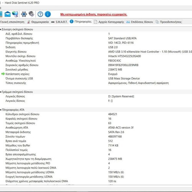
Task: Click the speaker sound toolbar icon
Action: (31, 14)
